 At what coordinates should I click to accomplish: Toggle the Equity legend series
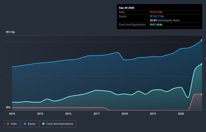click(30, 124)
